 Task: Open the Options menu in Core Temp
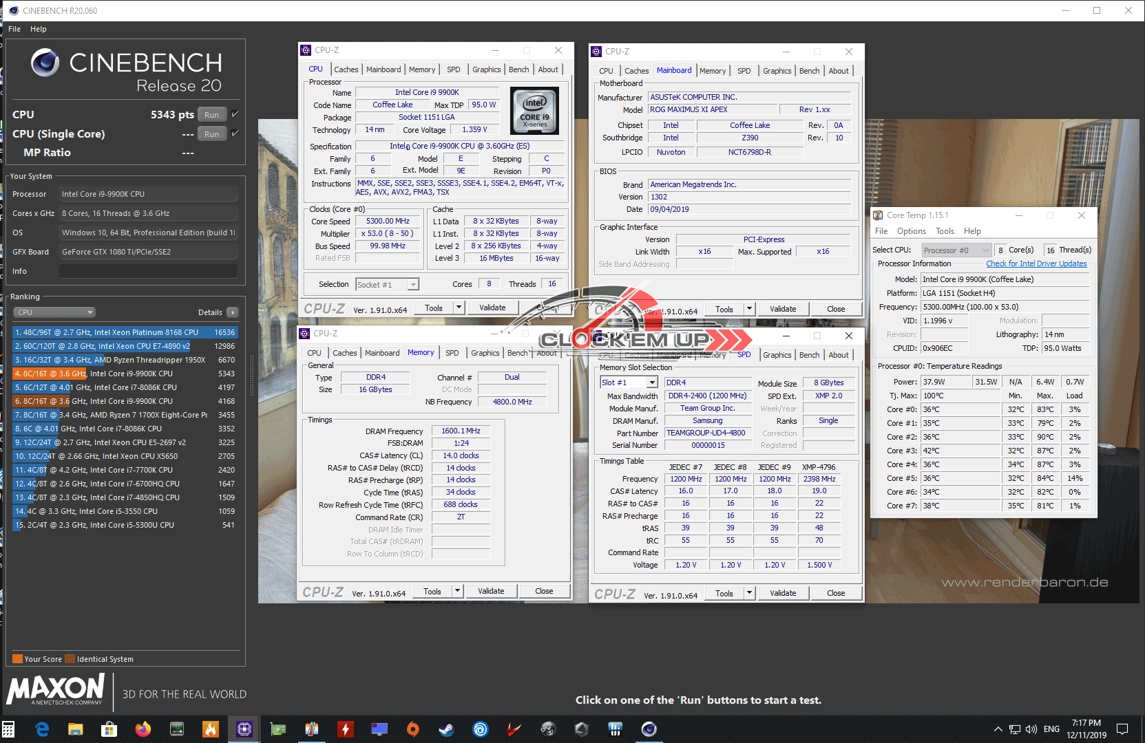click(x=911, y=231)
